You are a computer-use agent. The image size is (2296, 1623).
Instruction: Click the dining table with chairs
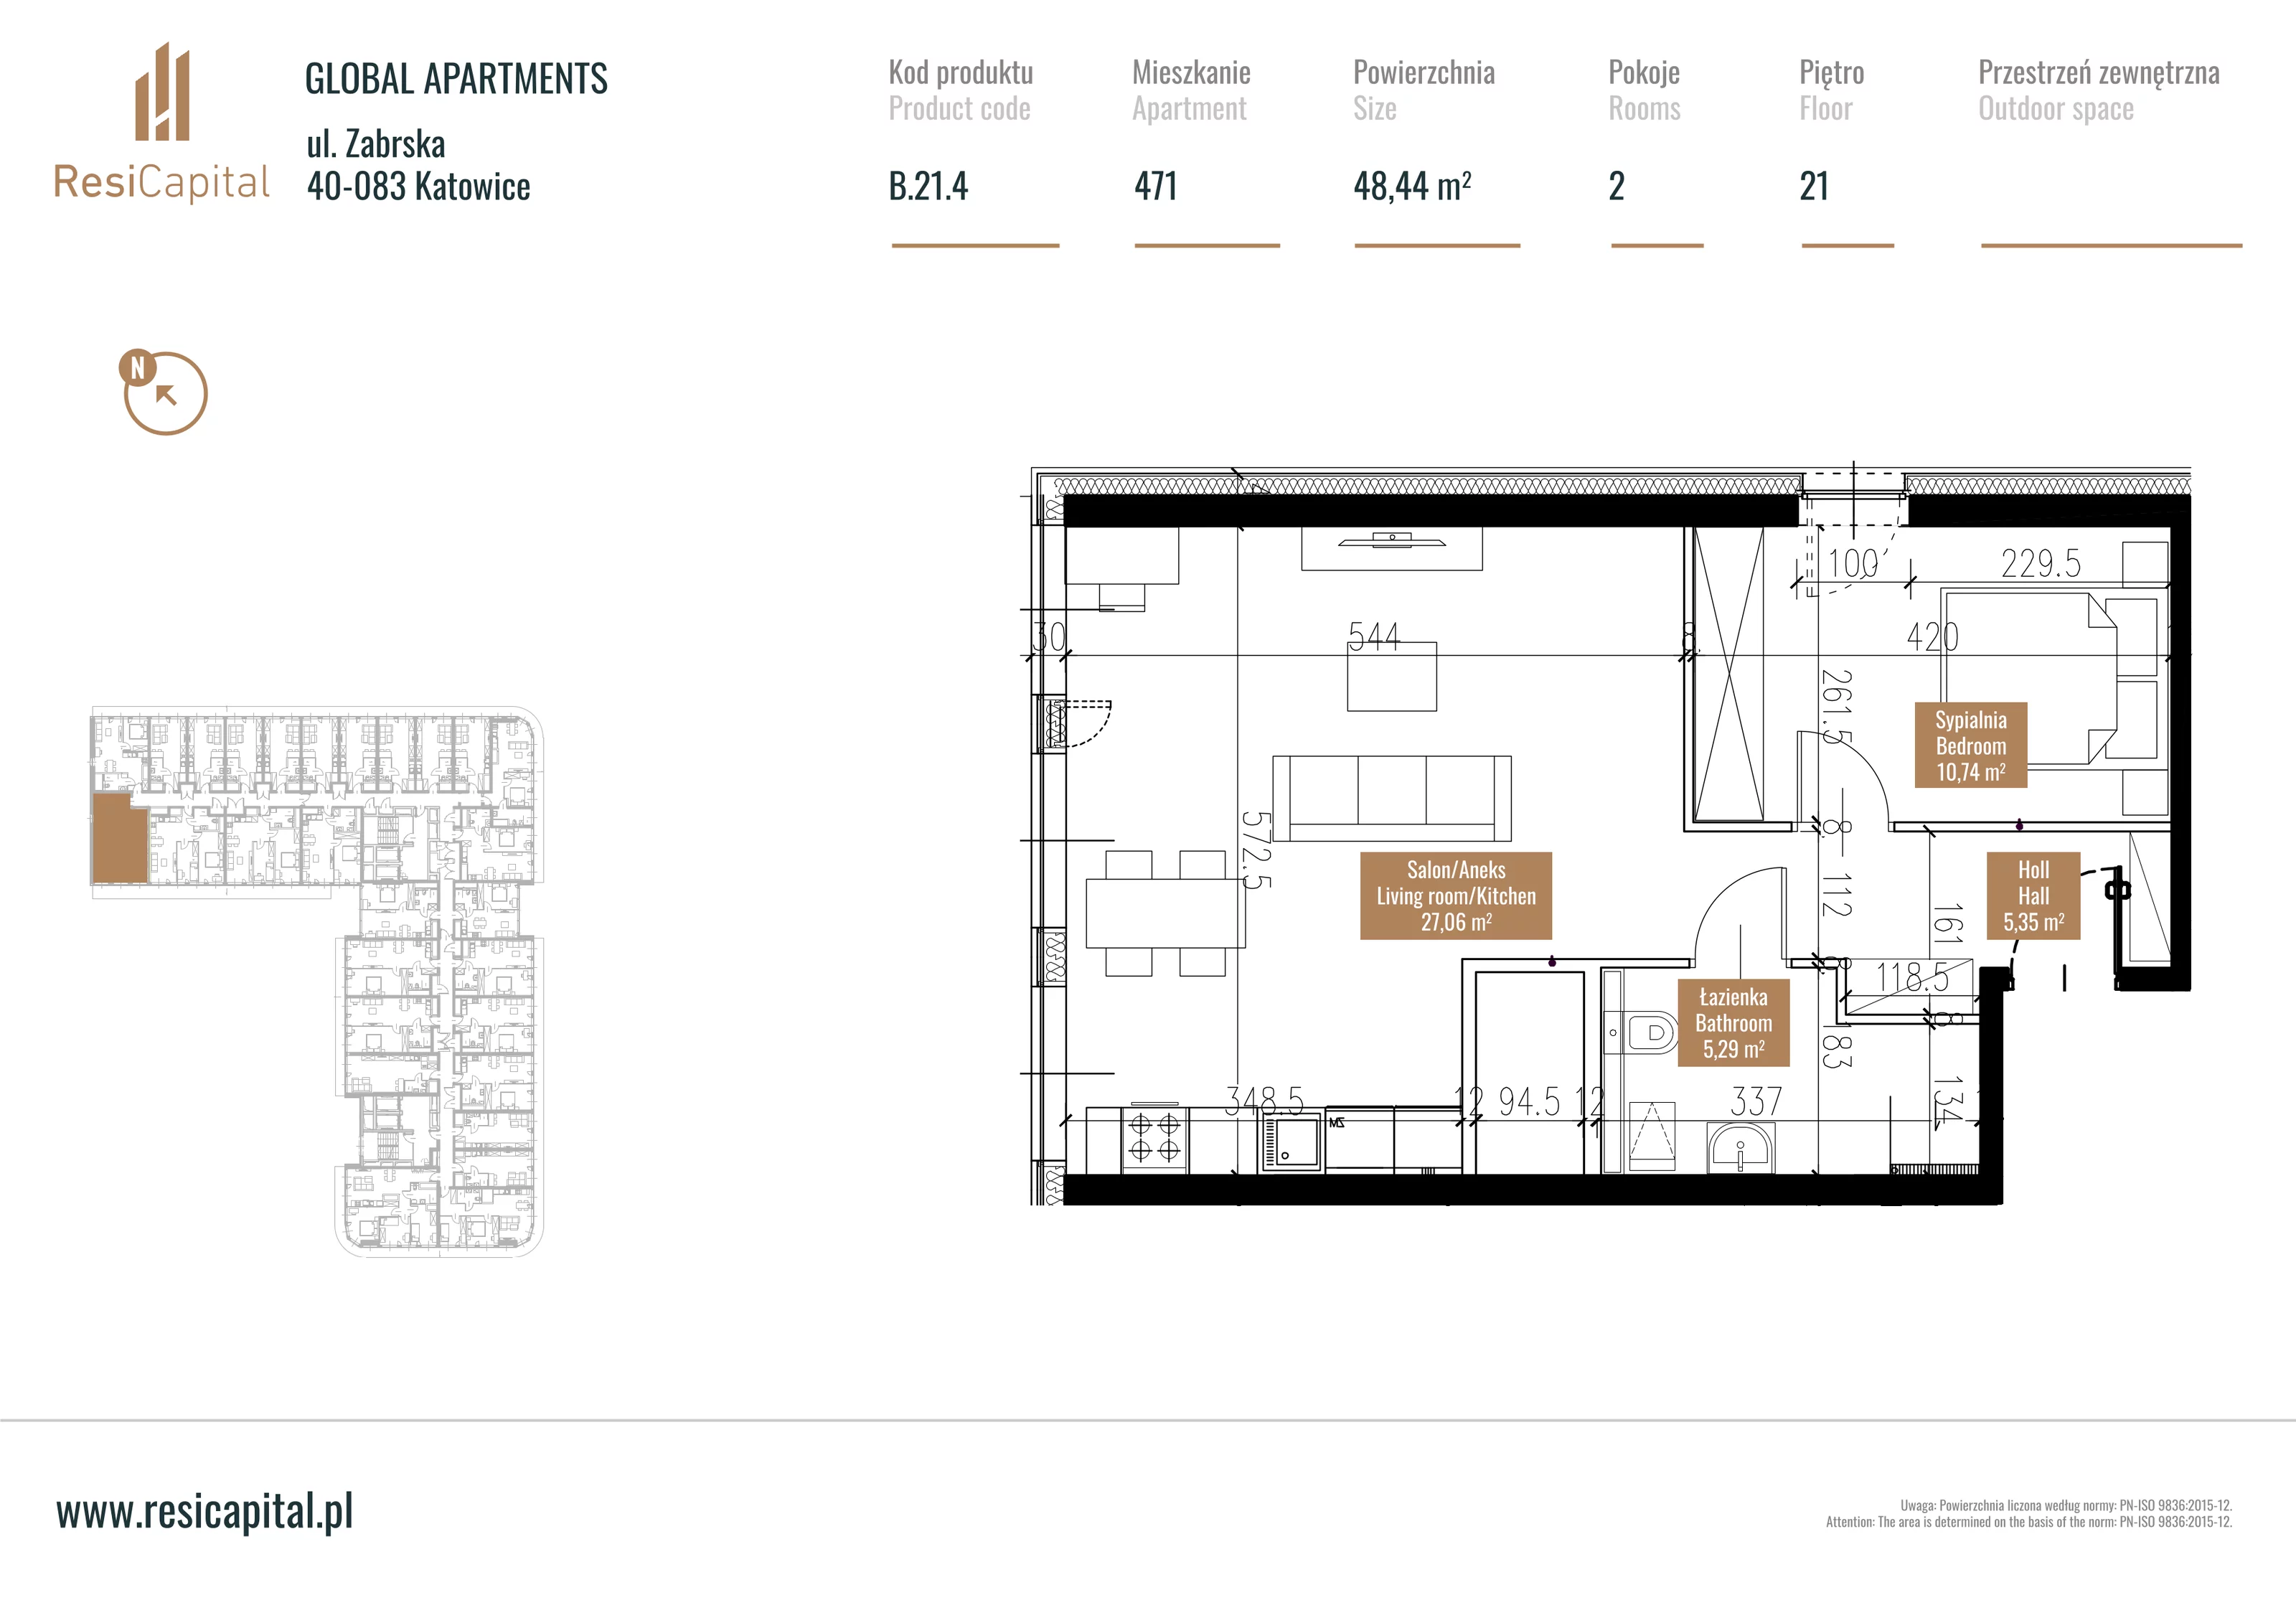(1166, 913)
